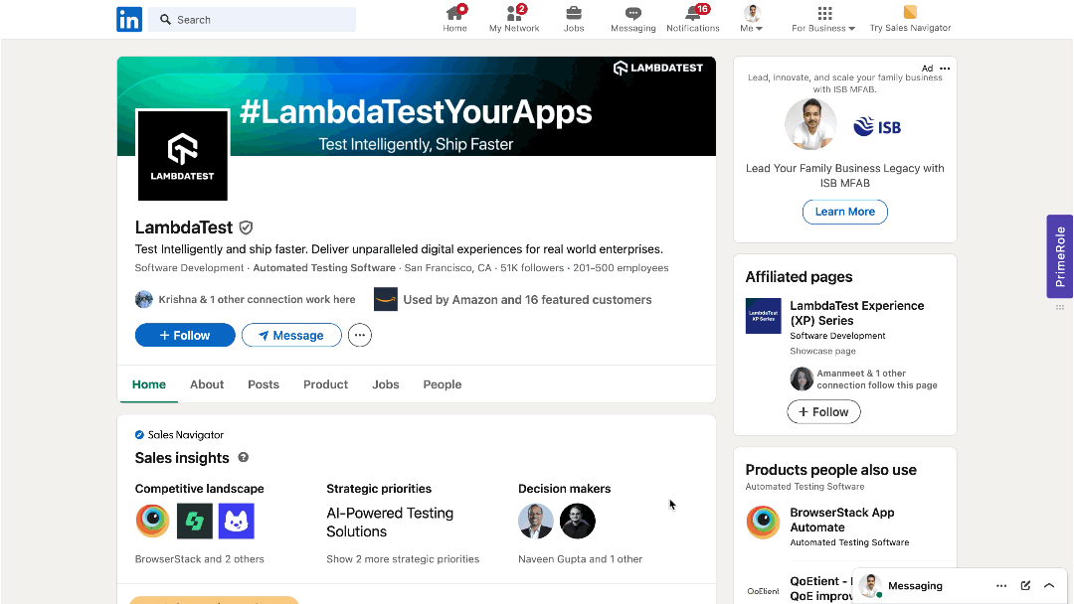The height and width of the screenshot is (604, 1074).
Task: Open BrowserStack App Automate product
Action: pos(842,520)
